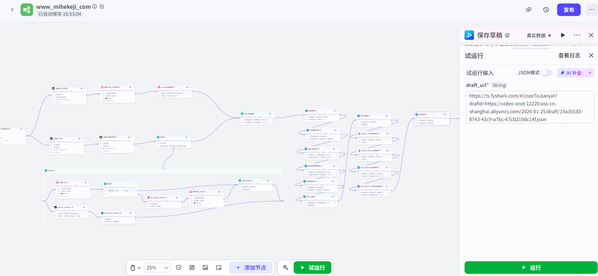Run the 保存草稿 node with play icon

pos(563,35)
